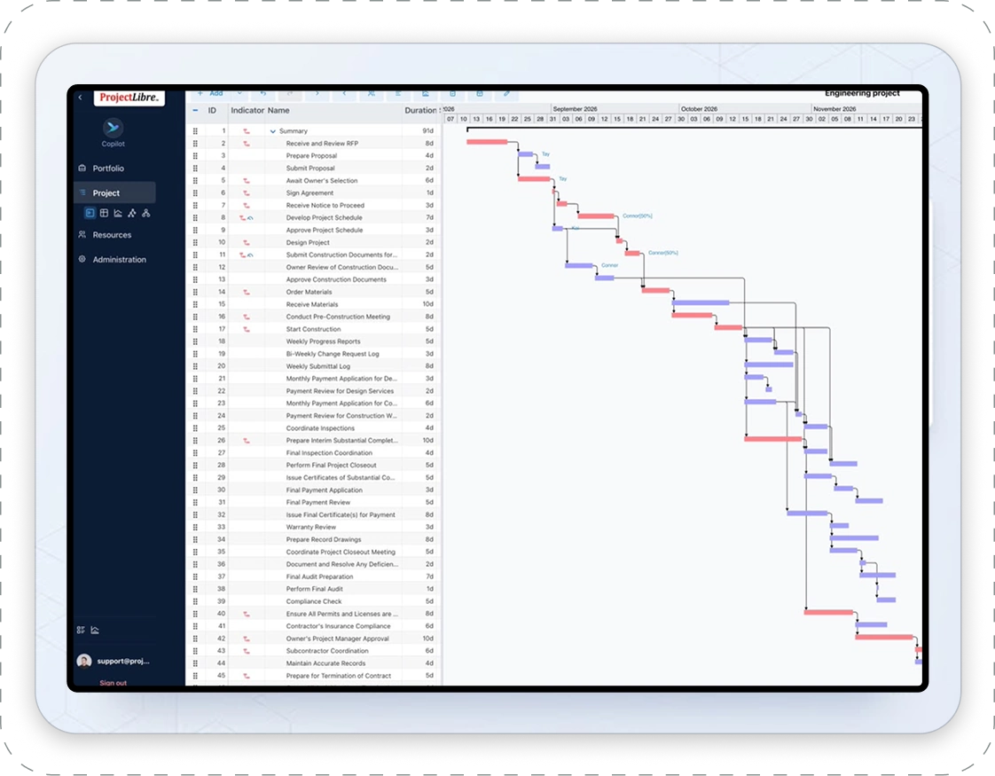Open the Copilot assistant icon
Viewport: 995px width, 776px height.
(113, 128)
